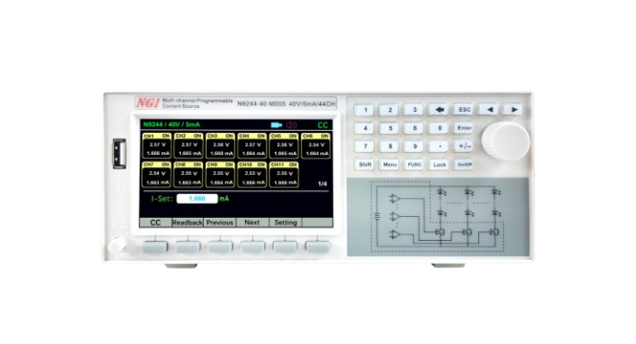Viewport: 636px width, 344px height.
Task: Select the CH9 channel tile
Action: (220, 175)
